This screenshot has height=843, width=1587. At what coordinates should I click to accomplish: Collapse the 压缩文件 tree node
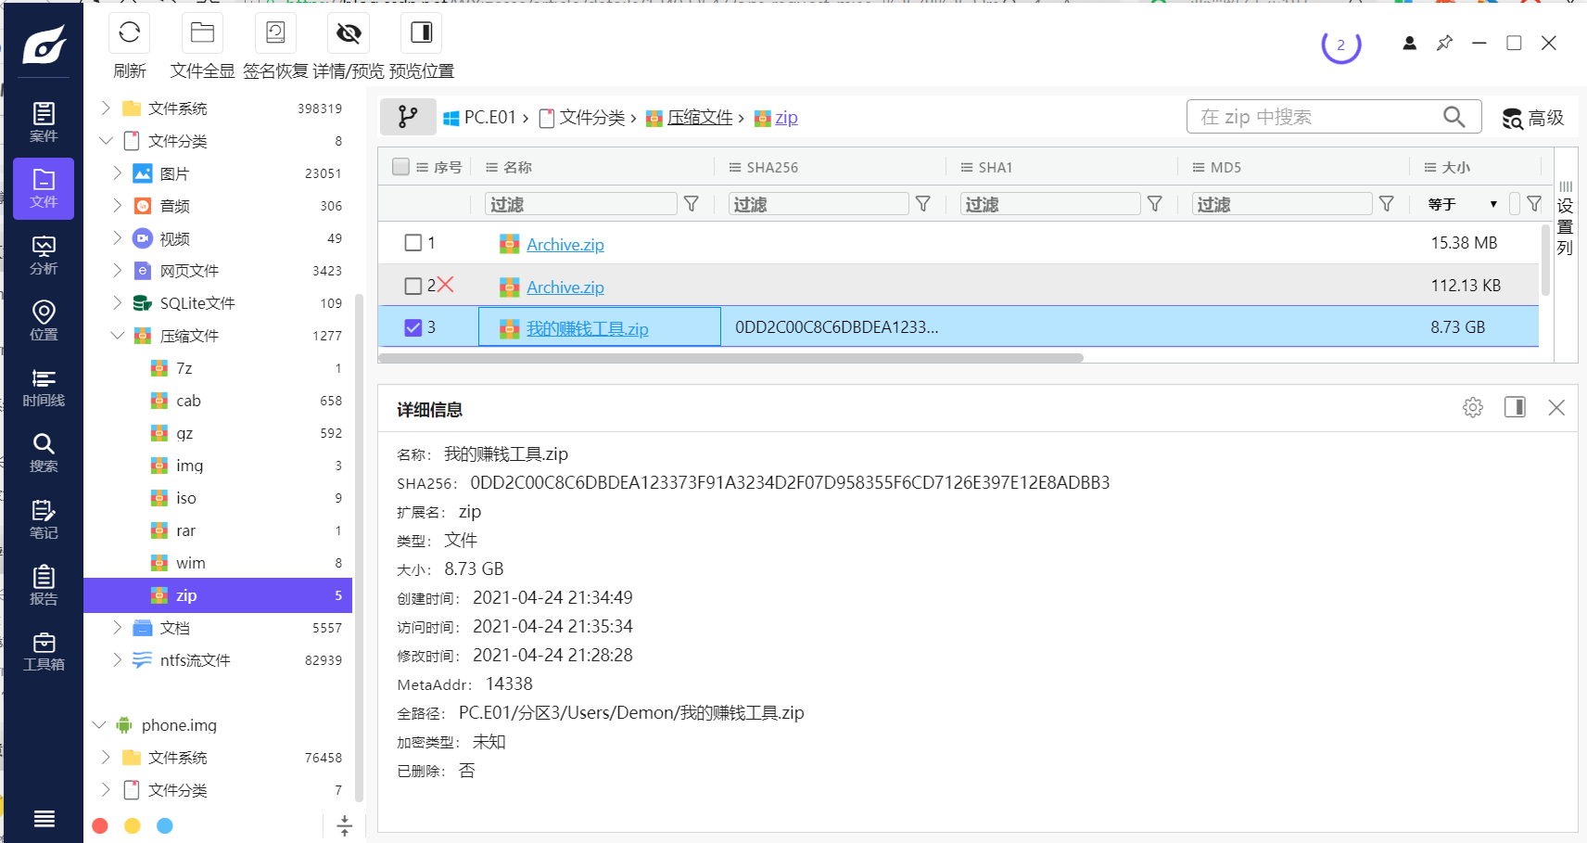(117, 336)
